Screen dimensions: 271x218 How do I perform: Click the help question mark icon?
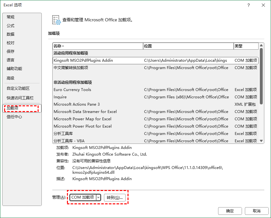coord(249,5)
